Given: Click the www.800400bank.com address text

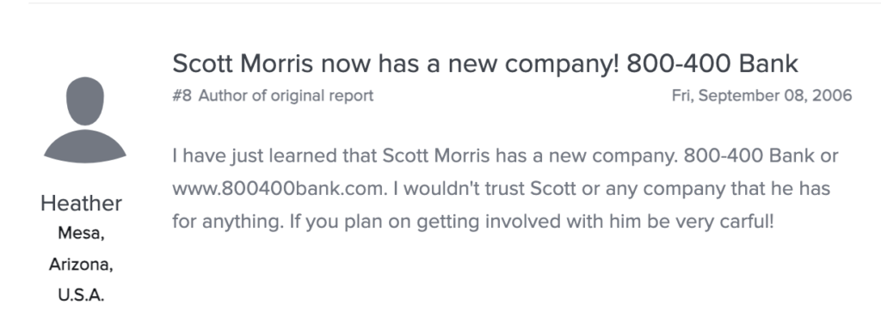Looking at the screenshot, I should pyautogui.click(x=280, y=188).
